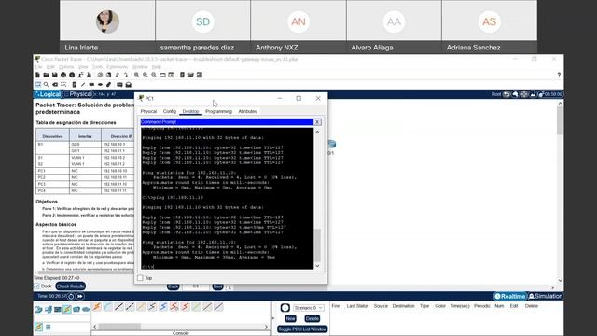Open the Programming tab in PC1 window
The image size is (597, 336).
coord(218,111)
